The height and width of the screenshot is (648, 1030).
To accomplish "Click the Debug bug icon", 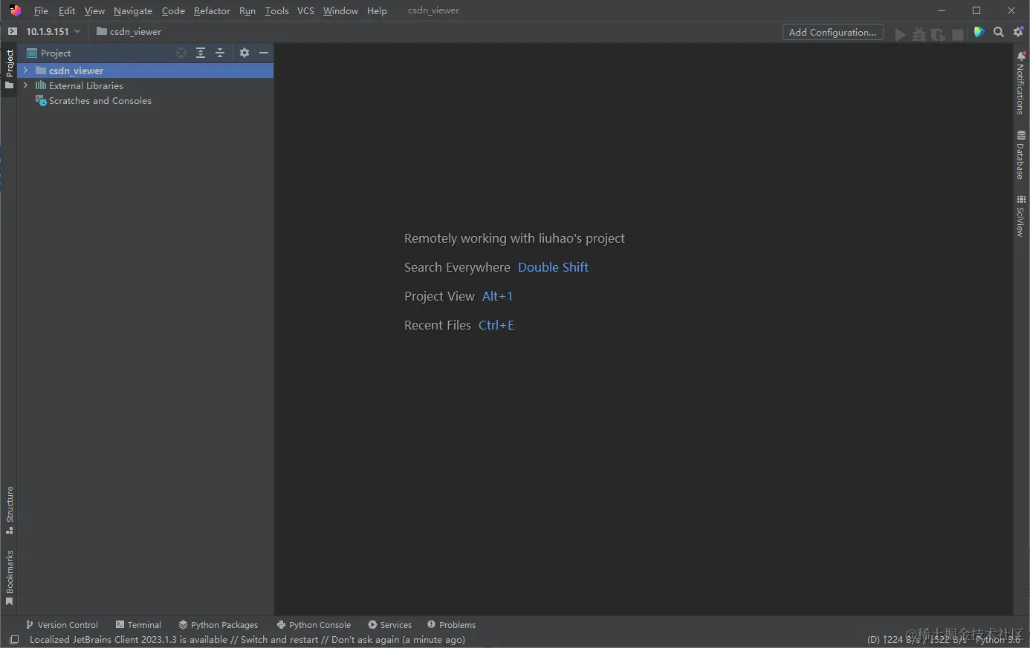I will [919, 34].
